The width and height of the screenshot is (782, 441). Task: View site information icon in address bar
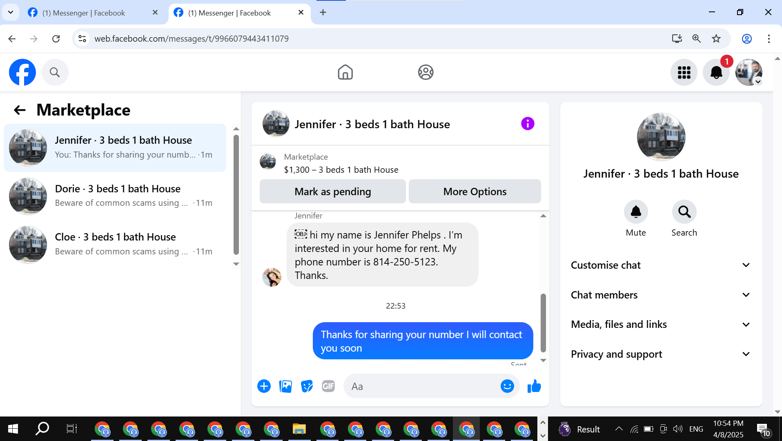coord(82,38)
